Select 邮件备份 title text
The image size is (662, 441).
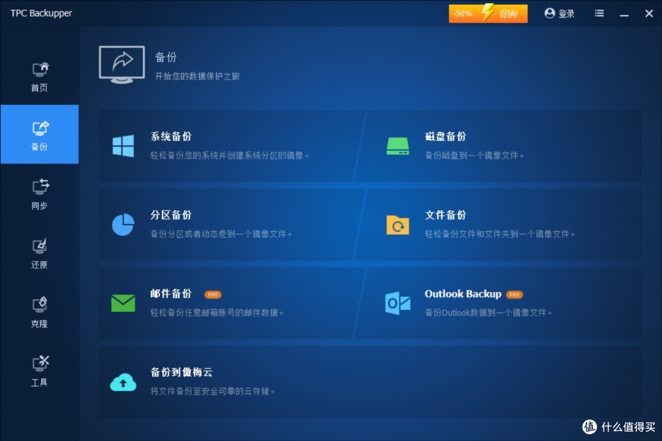tap(171, 293)
